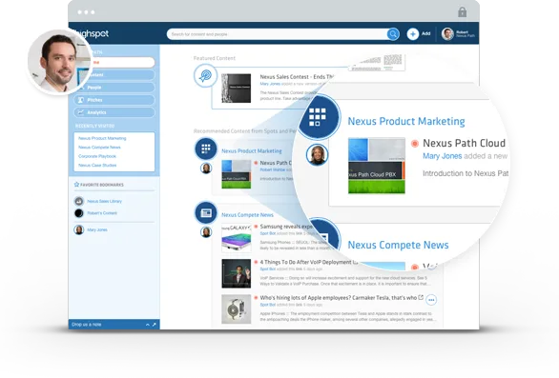Open Nexus Compete News in Recently Visited
Screen dimensions: 559x378
pyautogui.click(x=99, y=147)
